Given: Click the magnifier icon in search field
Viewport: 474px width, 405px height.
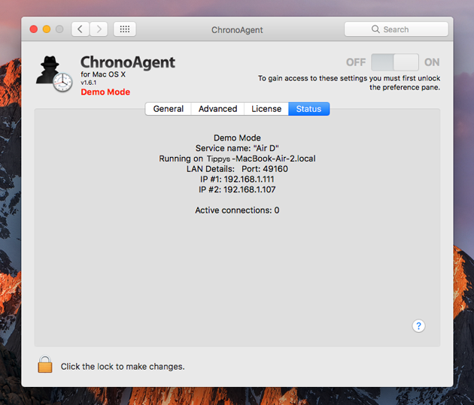Looking at the screenshot, I should click(375, 29).
